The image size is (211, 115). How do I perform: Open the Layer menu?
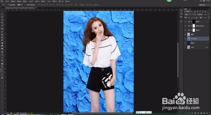point(25,1)
